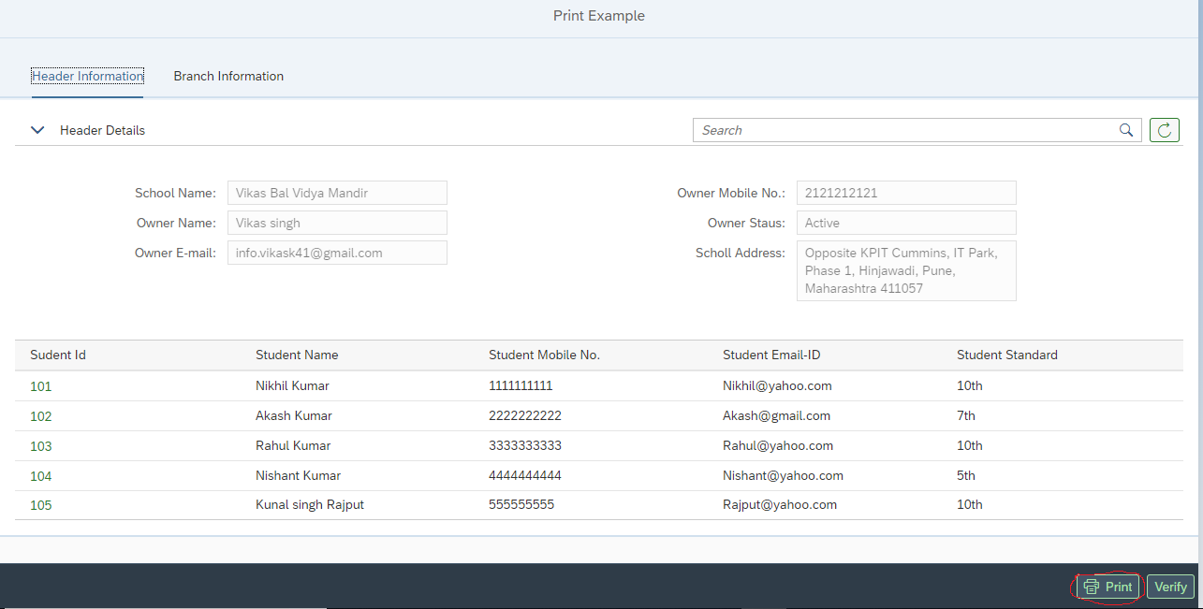Switch to the Branch Information tab
Screen dimensions: 1203x609
(x=228, y=76)
